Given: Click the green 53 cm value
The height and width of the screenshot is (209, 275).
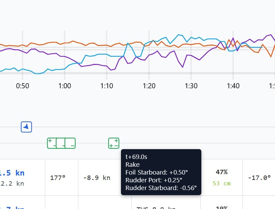Looking at the screenshot, I should (222, 183).
